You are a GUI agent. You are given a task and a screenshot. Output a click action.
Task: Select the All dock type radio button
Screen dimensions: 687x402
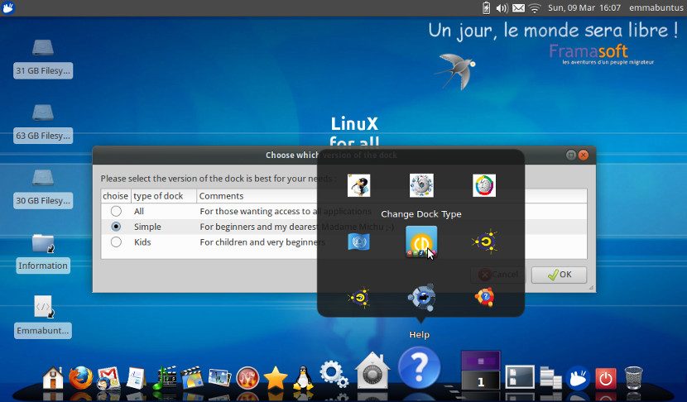point(116,211)
